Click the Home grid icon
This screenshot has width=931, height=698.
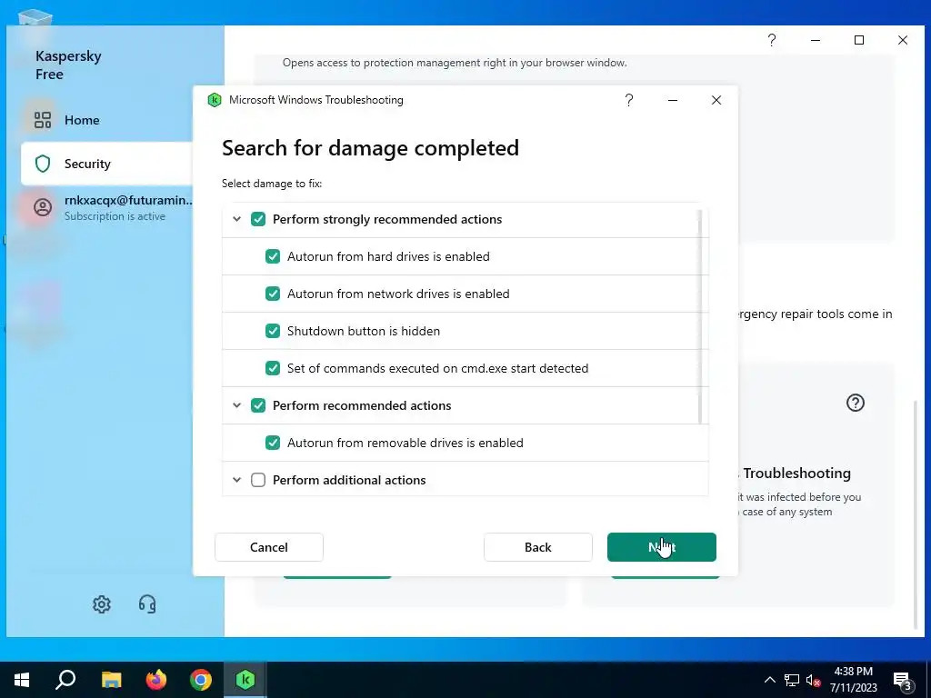click(42, 120)
